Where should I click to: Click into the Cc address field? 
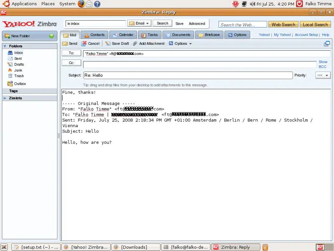click(x=200, y=64)
